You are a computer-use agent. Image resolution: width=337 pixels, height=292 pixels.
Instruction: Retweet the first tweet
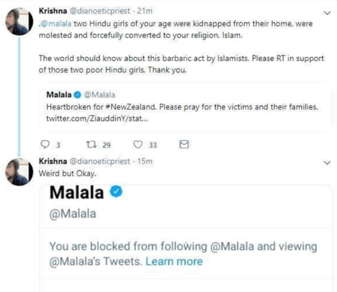91,145
